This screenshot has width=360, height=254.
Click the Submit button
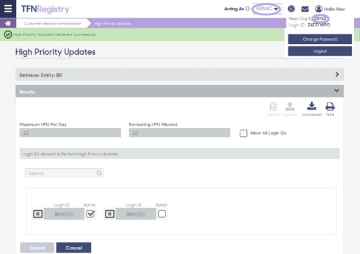(37, 248)
